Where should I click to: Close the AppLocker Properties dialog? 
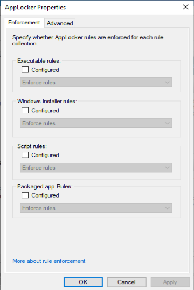[x=185, y=7]
